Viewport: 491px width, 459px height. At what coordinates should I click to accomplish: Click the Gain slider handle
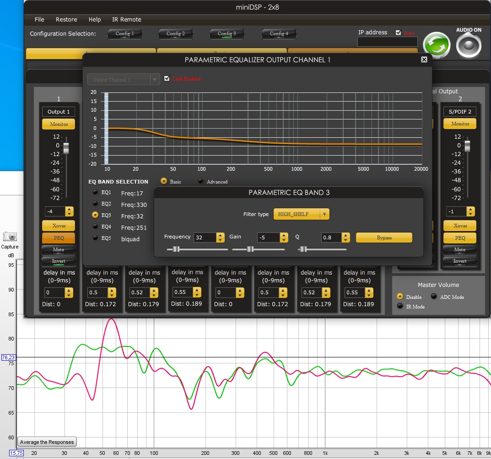point(250,249)
